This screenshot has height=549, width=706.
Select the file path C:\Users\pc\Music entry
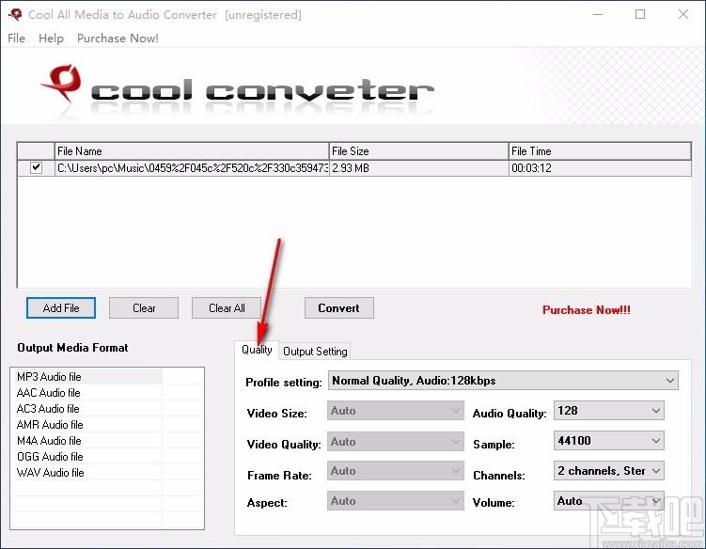[x=193, y=168]
